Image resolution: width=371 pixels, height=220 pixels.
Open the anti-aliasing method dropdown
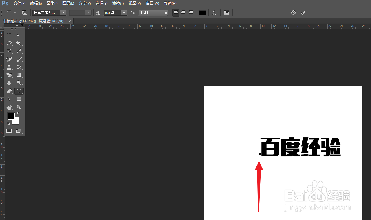pyautogui.click(x=153, y=13)
